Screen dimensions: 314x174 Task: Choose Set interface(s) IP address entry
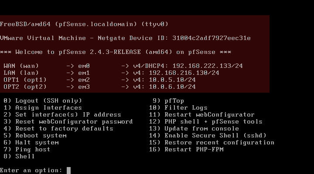[x=62, y=115]
